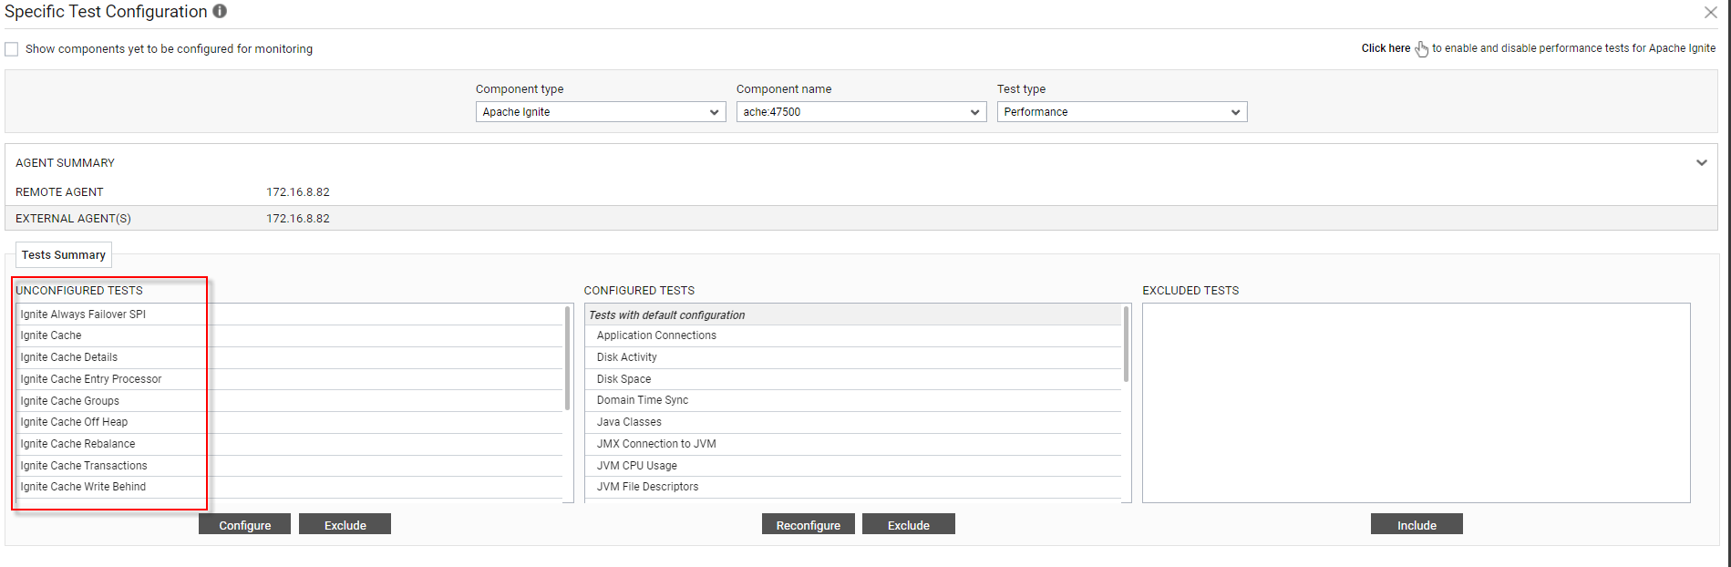The height and width of the screenshot is (567, 1731).
Task: Click the External Agent(s) IP 172.16.8.82
Action: (x=298, y=219)
